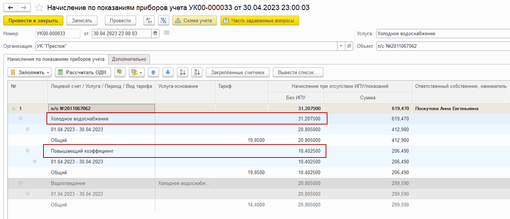Click the Услуга field Холодное водоснабжение
This screenshot has height=219, width=510.
pos(443,33)
